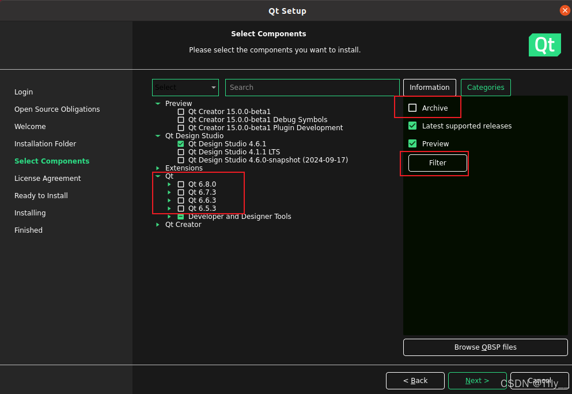Select the Qt 6.6.3 checkbox

pos(180,200)
